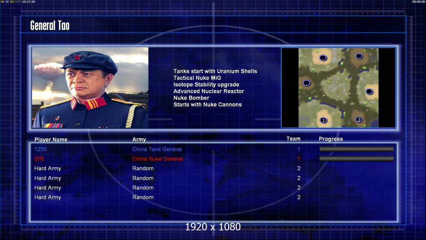
Task: Click "China Nuke General" army entry
Action: click(x=157, y=159)
